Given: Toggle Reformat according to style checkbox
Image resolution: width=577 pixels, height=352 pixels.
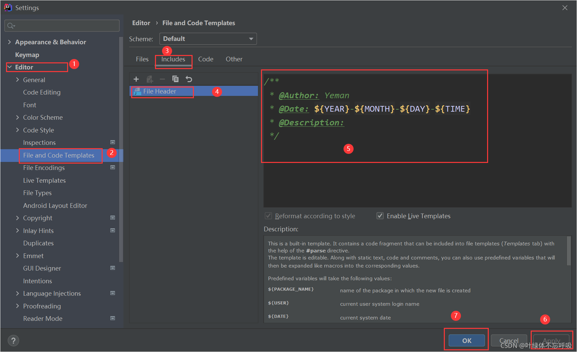Looking at the screenshot, I should point(268,216).
